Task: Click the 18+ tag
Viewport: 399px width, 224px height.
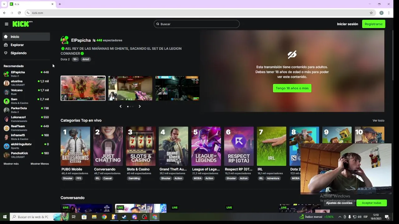Action: click(75, 59)
